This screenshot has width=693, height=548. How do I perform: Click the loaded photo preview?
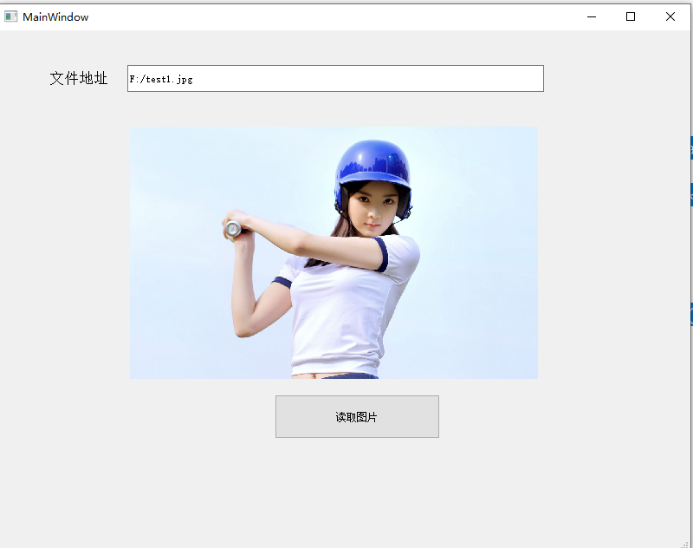[334, 251]
